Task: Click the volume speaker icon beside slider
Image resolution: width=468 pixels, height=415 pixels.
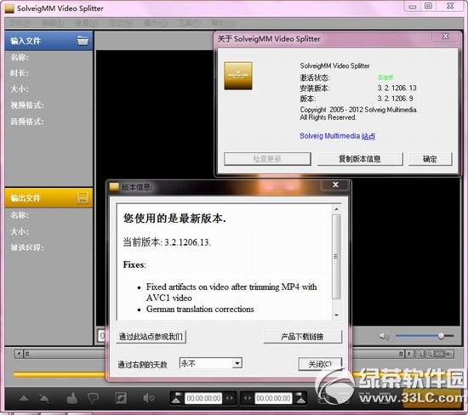Action: (x=384, y=336)
